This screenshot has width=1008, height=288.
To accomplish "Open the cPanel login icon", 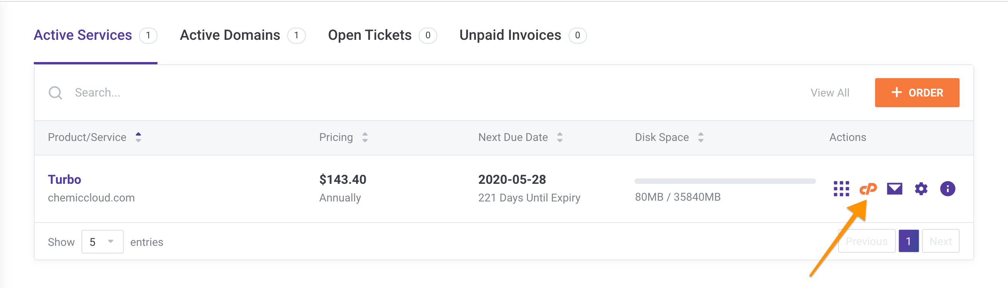I will coord(867,189).
